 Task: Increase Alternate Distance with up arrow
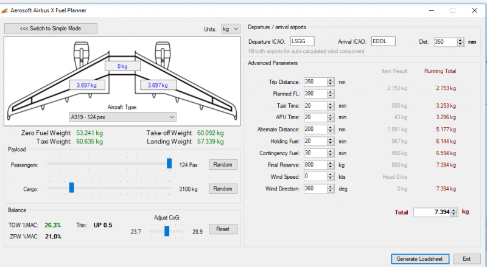pyautogui.click(x=331, y=127)
